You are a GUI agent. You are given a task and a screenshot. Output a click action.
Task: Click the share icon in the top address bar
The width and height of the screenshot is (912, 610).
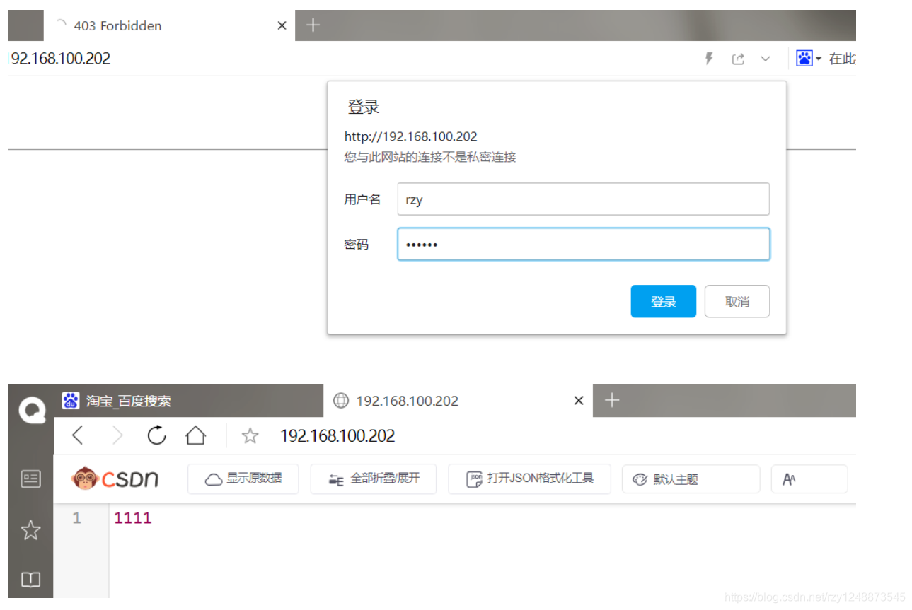738,59
